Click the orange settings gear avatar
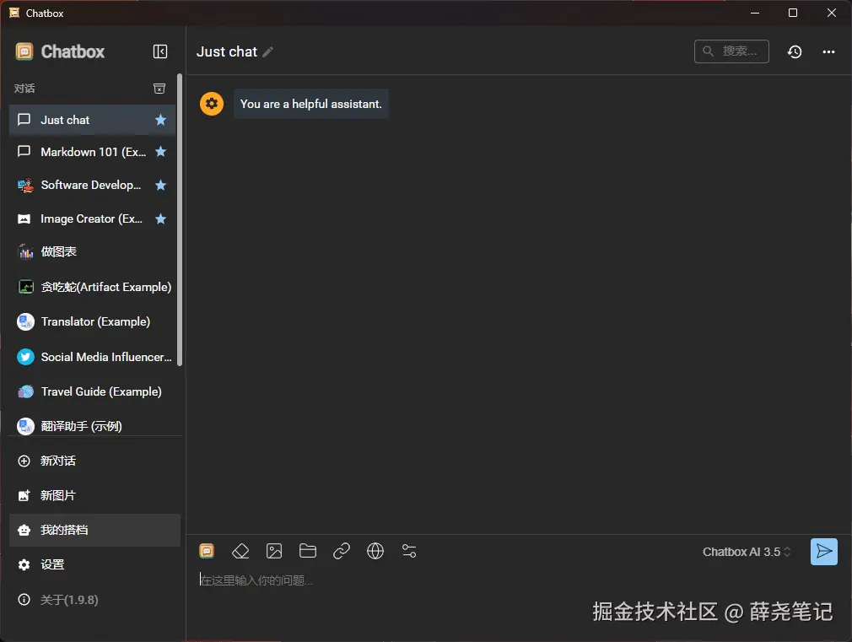Viewport: 852px width, 642px height. [x=212, y=103]
